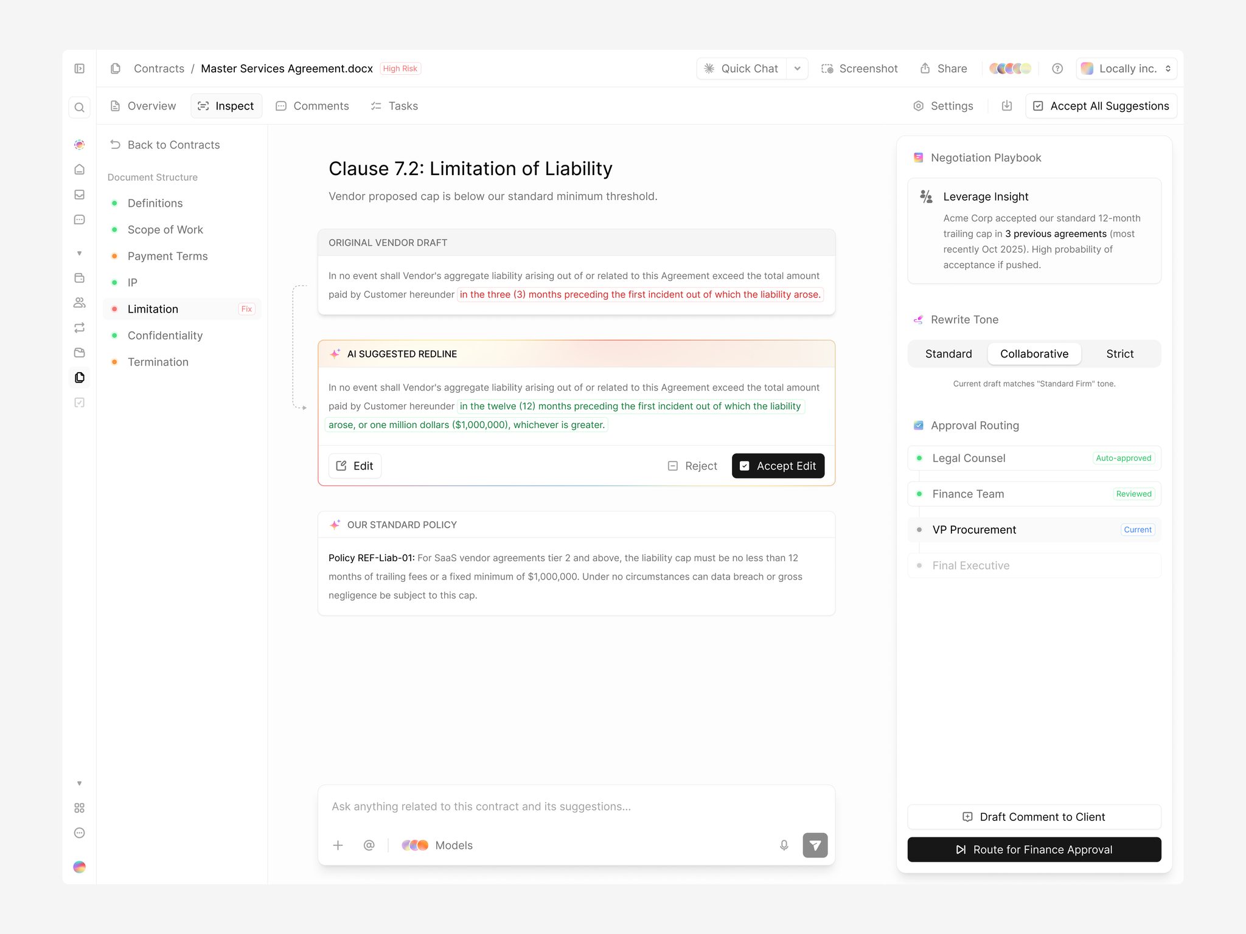Click the 3 previous agreements link
The image size is (1246, 934).
click(x=1056, y=233)
